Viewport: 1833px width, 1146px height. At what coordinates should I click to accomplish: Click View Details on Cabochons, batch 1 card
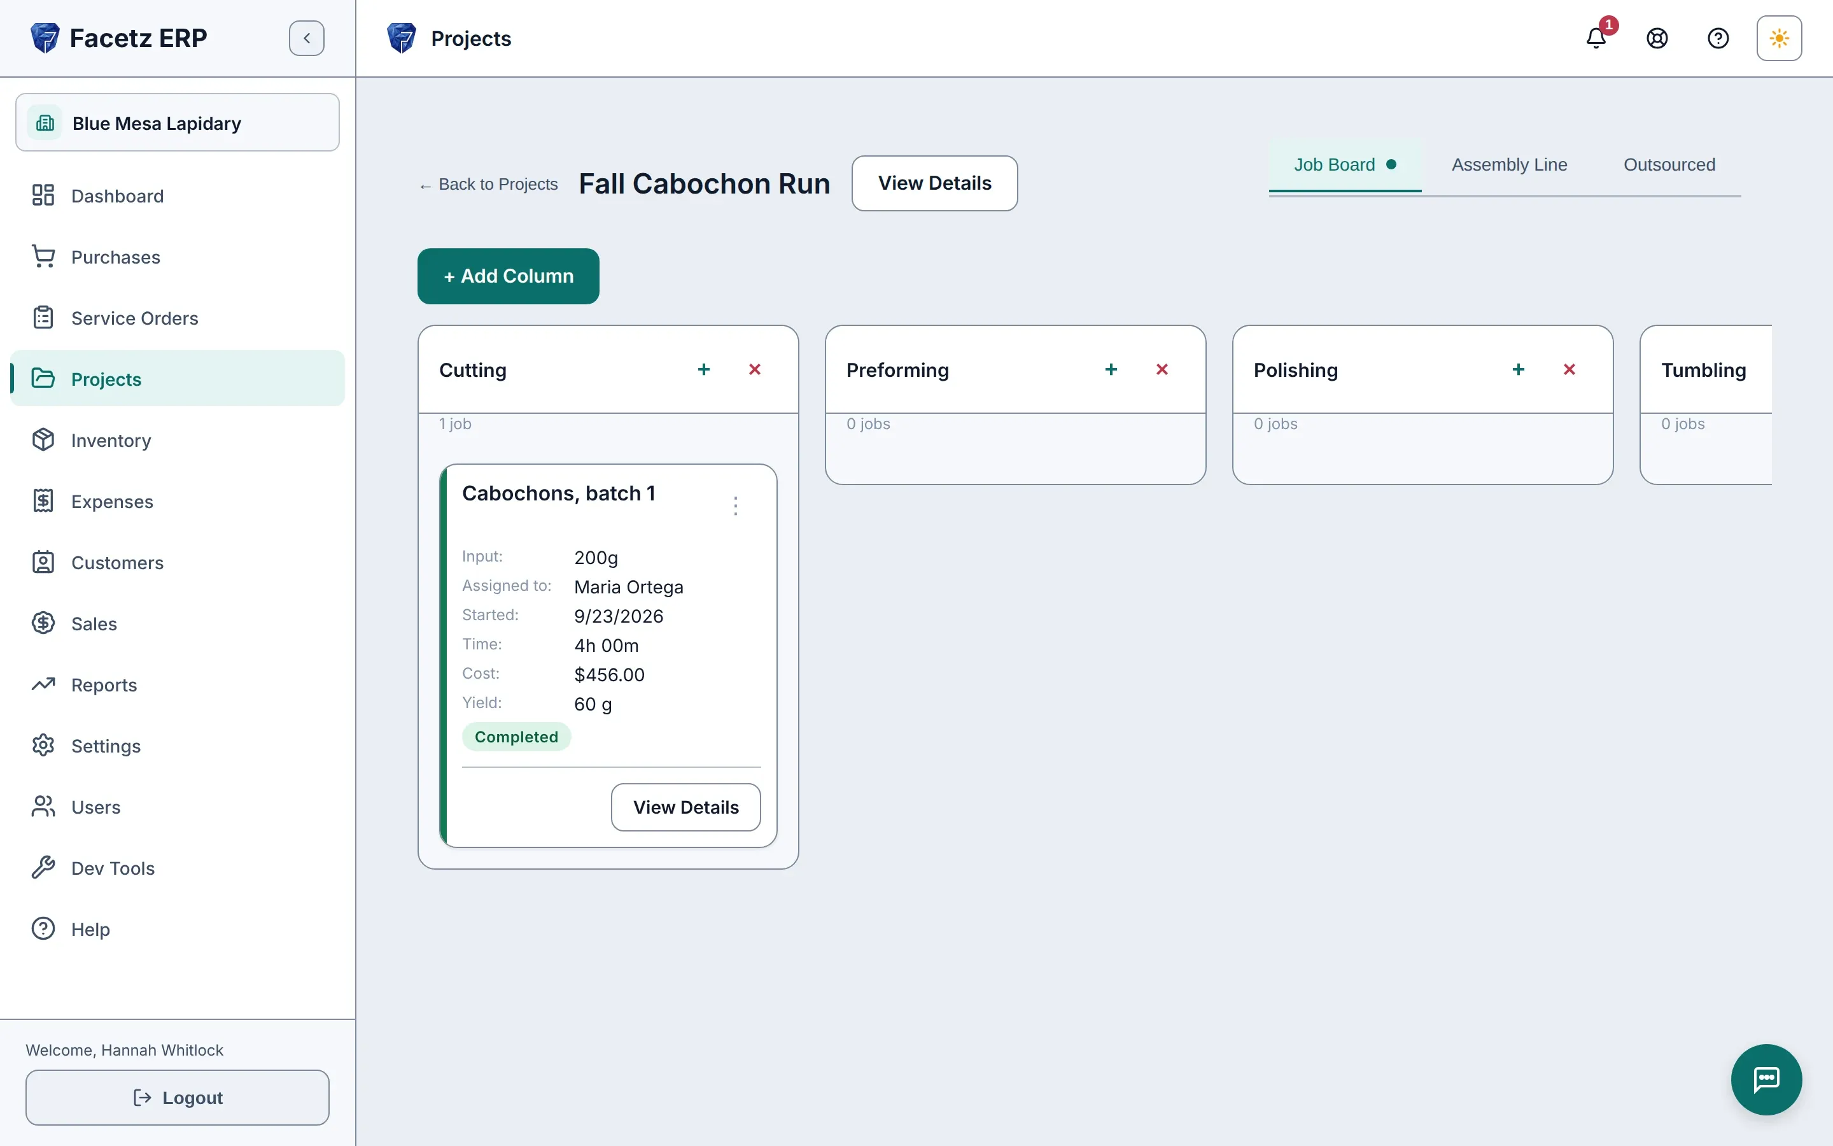click(x=685, y=807)
